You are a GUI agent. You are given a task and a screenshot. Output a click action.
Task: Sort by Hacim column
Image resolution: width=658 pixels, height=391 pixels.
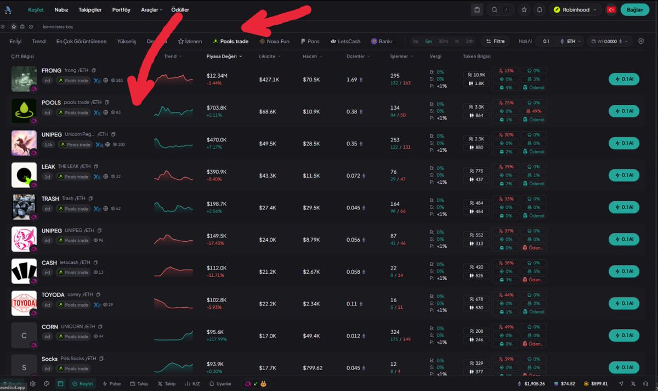tap(314, 56)
